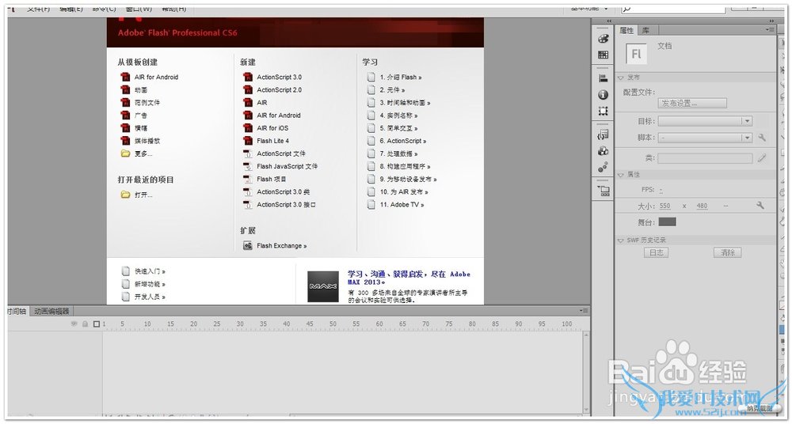Collapse the SWF 历史记录 section

pyautogui.click(x=621, y=240)
